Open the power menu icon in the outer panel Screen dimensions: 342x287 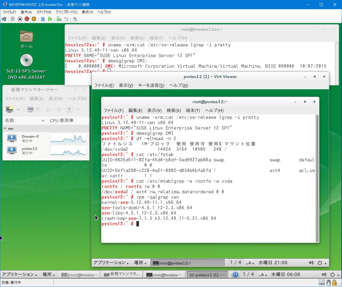coord(332,275)
